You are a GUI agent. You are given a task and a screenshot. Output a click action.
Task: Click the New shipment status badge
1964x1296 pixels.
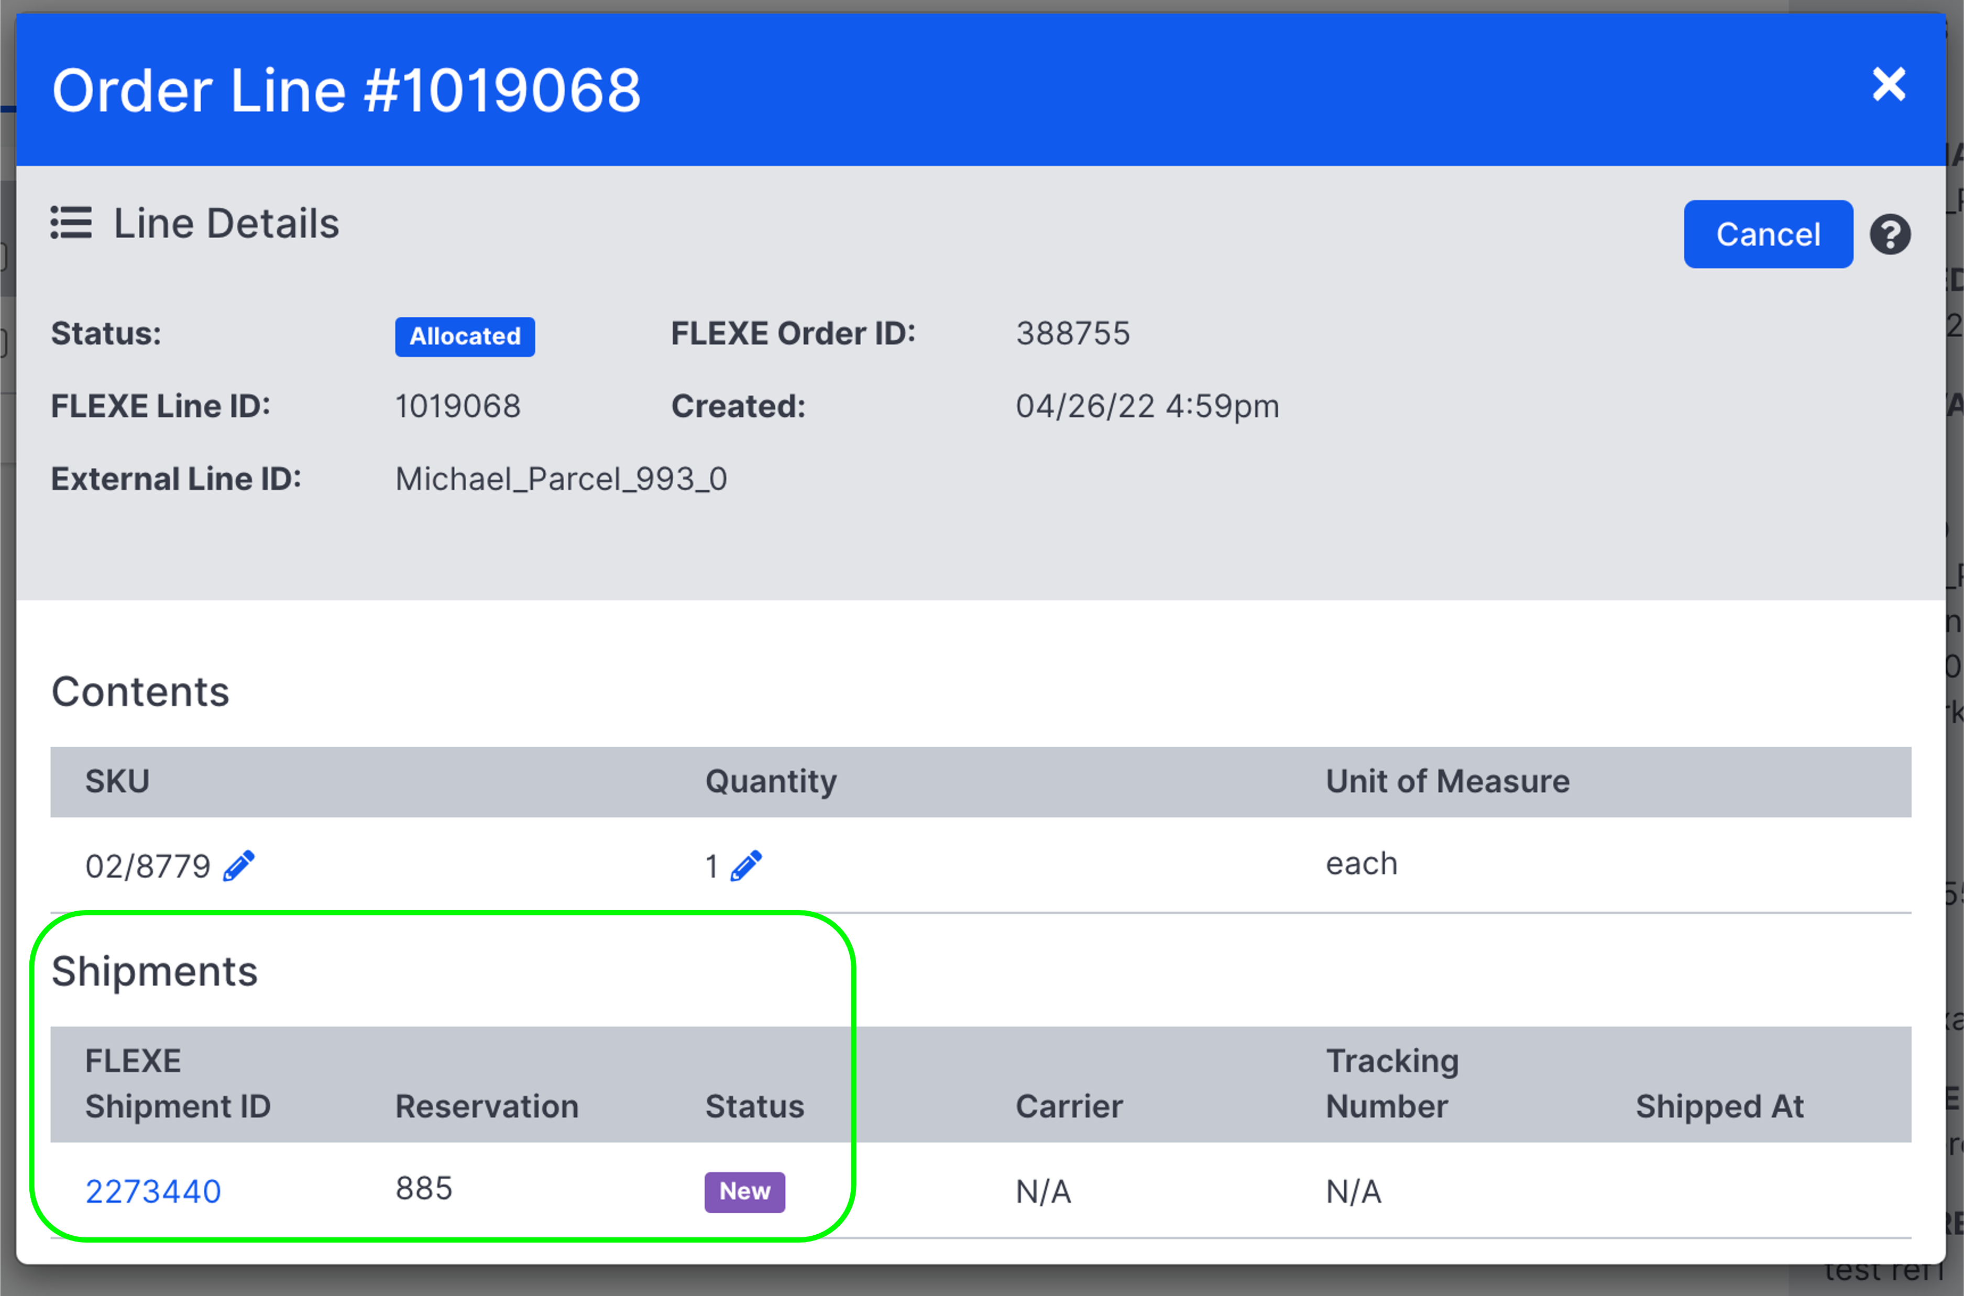tap(744, 1192)
